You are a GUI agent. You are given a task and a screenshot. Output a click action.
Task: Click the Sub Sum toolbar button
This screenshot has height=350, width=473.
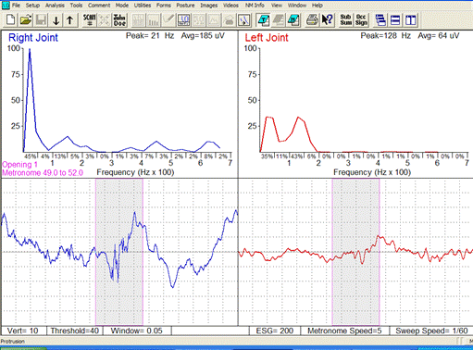pyautogui.click(x=345, y=20)
